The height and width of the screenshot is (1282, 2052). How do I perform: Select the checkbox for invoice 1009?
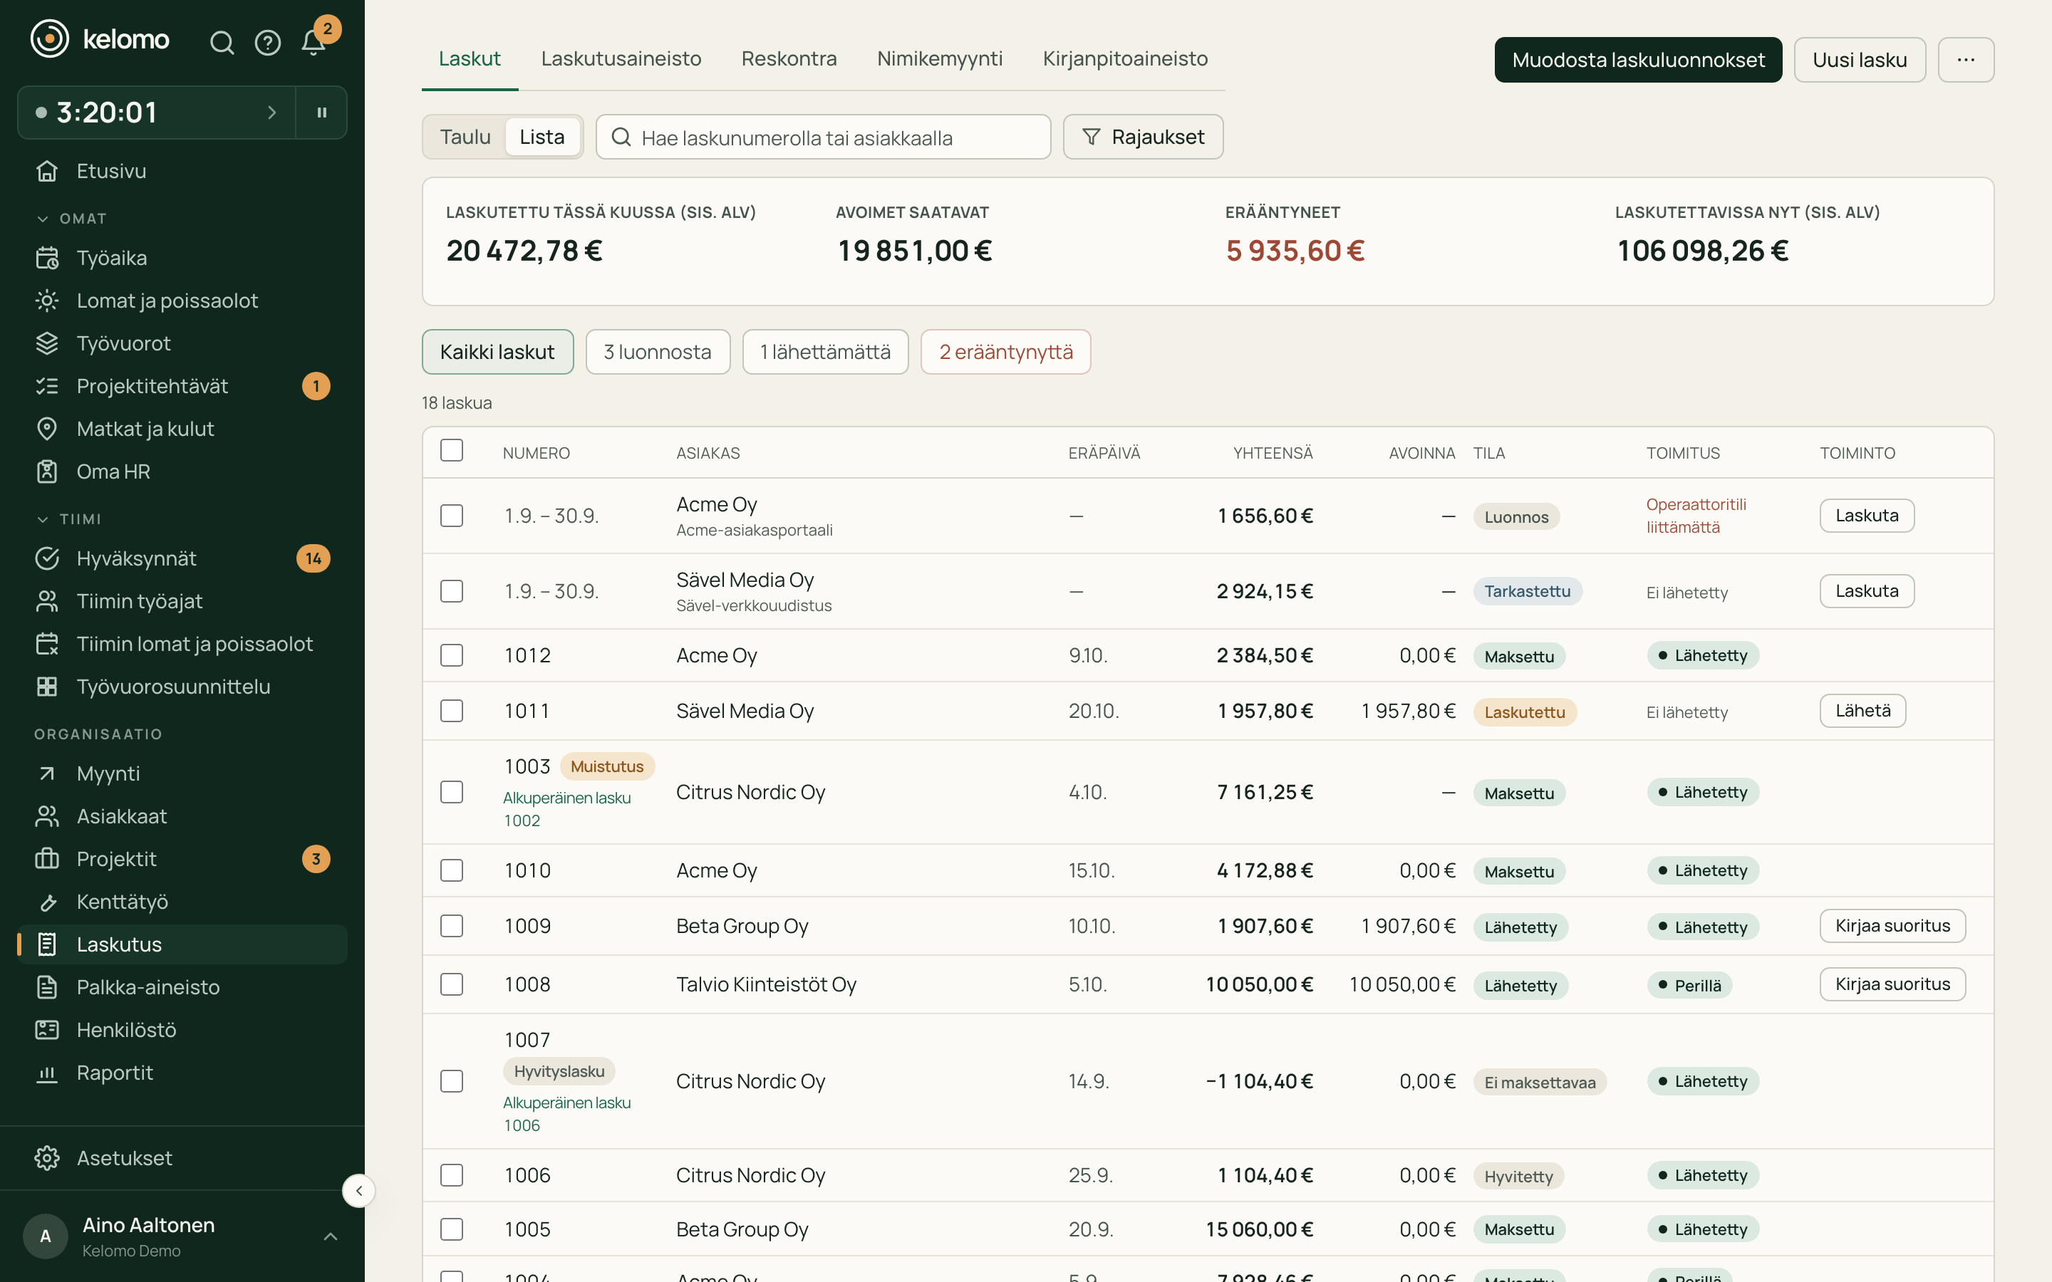452,926
